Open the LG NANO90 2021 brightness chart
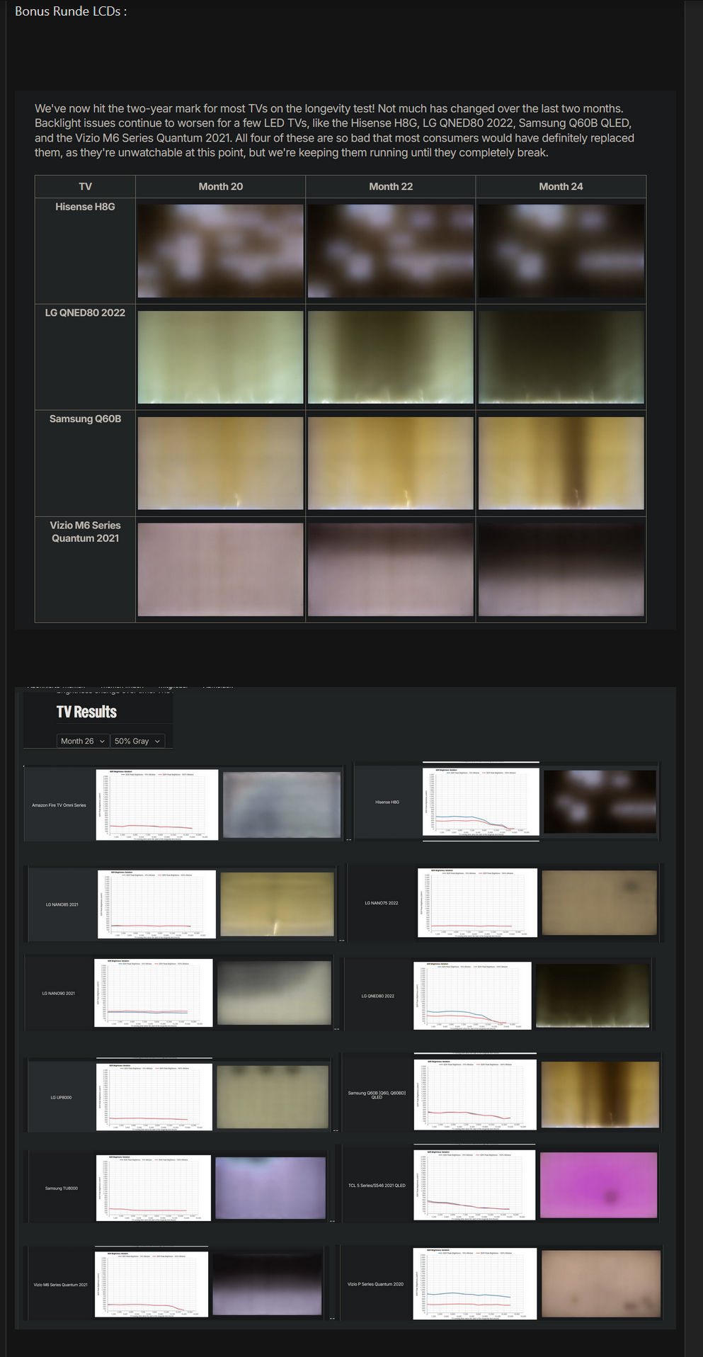Viewport: 703px width, 1357px height. pos(154,993)
